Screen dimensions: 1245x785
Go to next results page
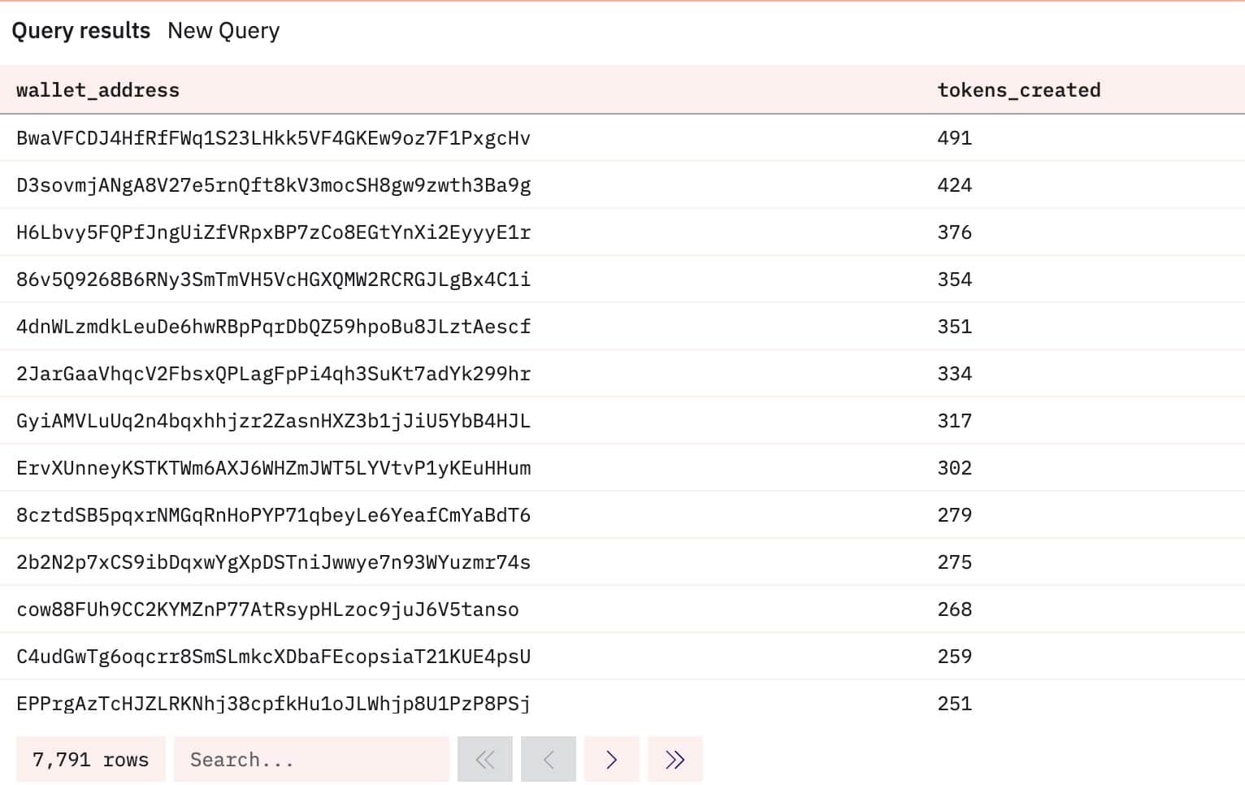pyautogui.click(x=611, y=760)
